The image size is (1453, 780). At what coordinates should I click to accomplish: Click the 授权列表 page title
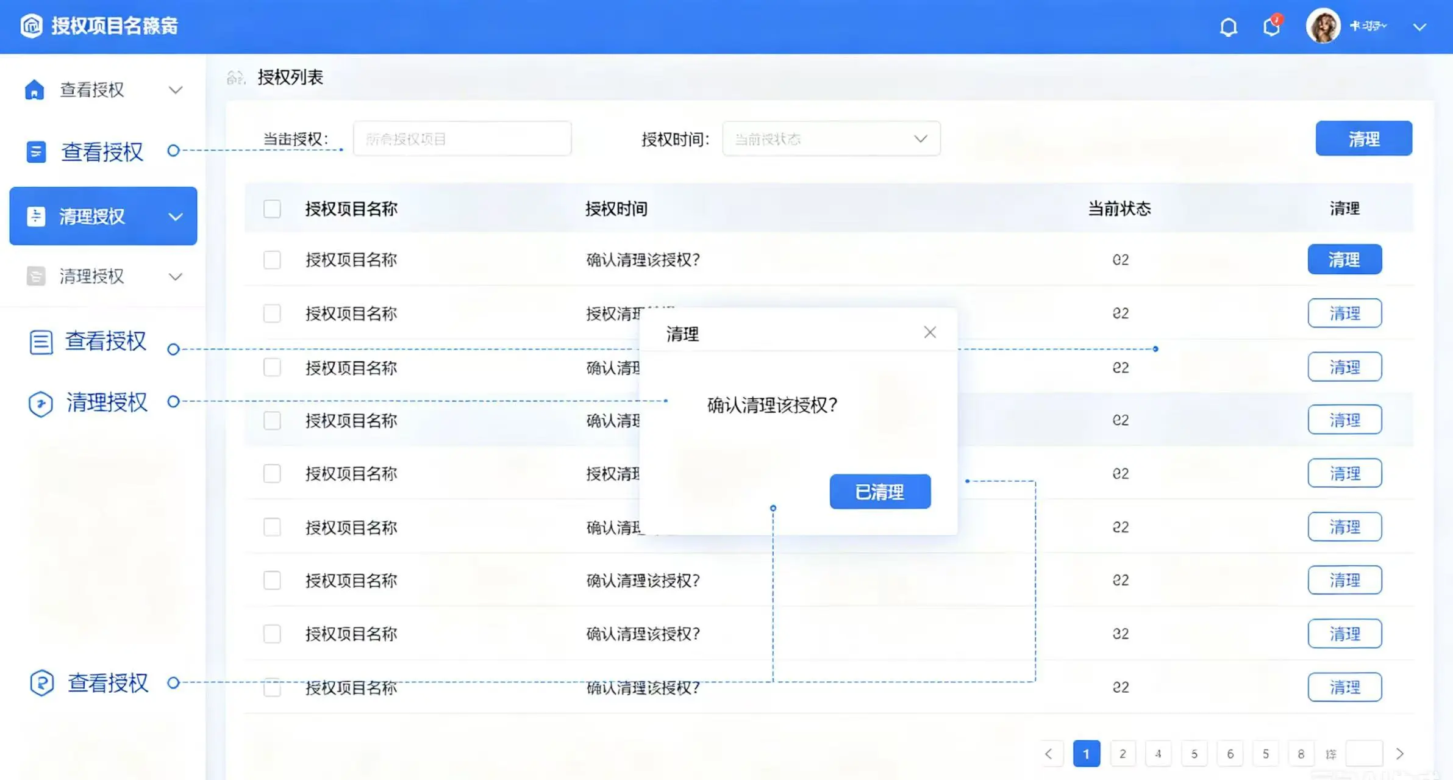[290, 77]
